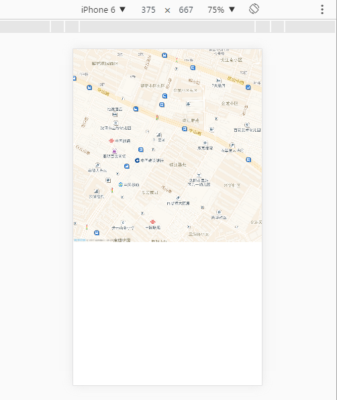Edit the 667 viewport height field

click(x=186, y=10)
